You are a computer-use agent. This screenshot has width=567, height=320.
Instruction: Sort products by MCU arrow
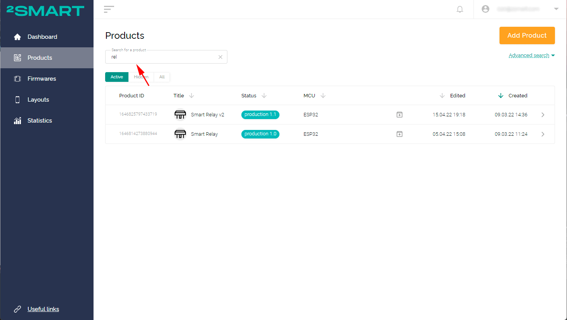[x=323, y=95]
